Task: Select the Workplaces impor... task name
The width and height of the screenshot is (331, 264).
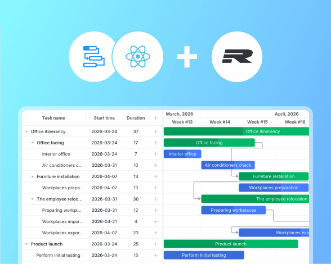Action: (x=63, y=221)
